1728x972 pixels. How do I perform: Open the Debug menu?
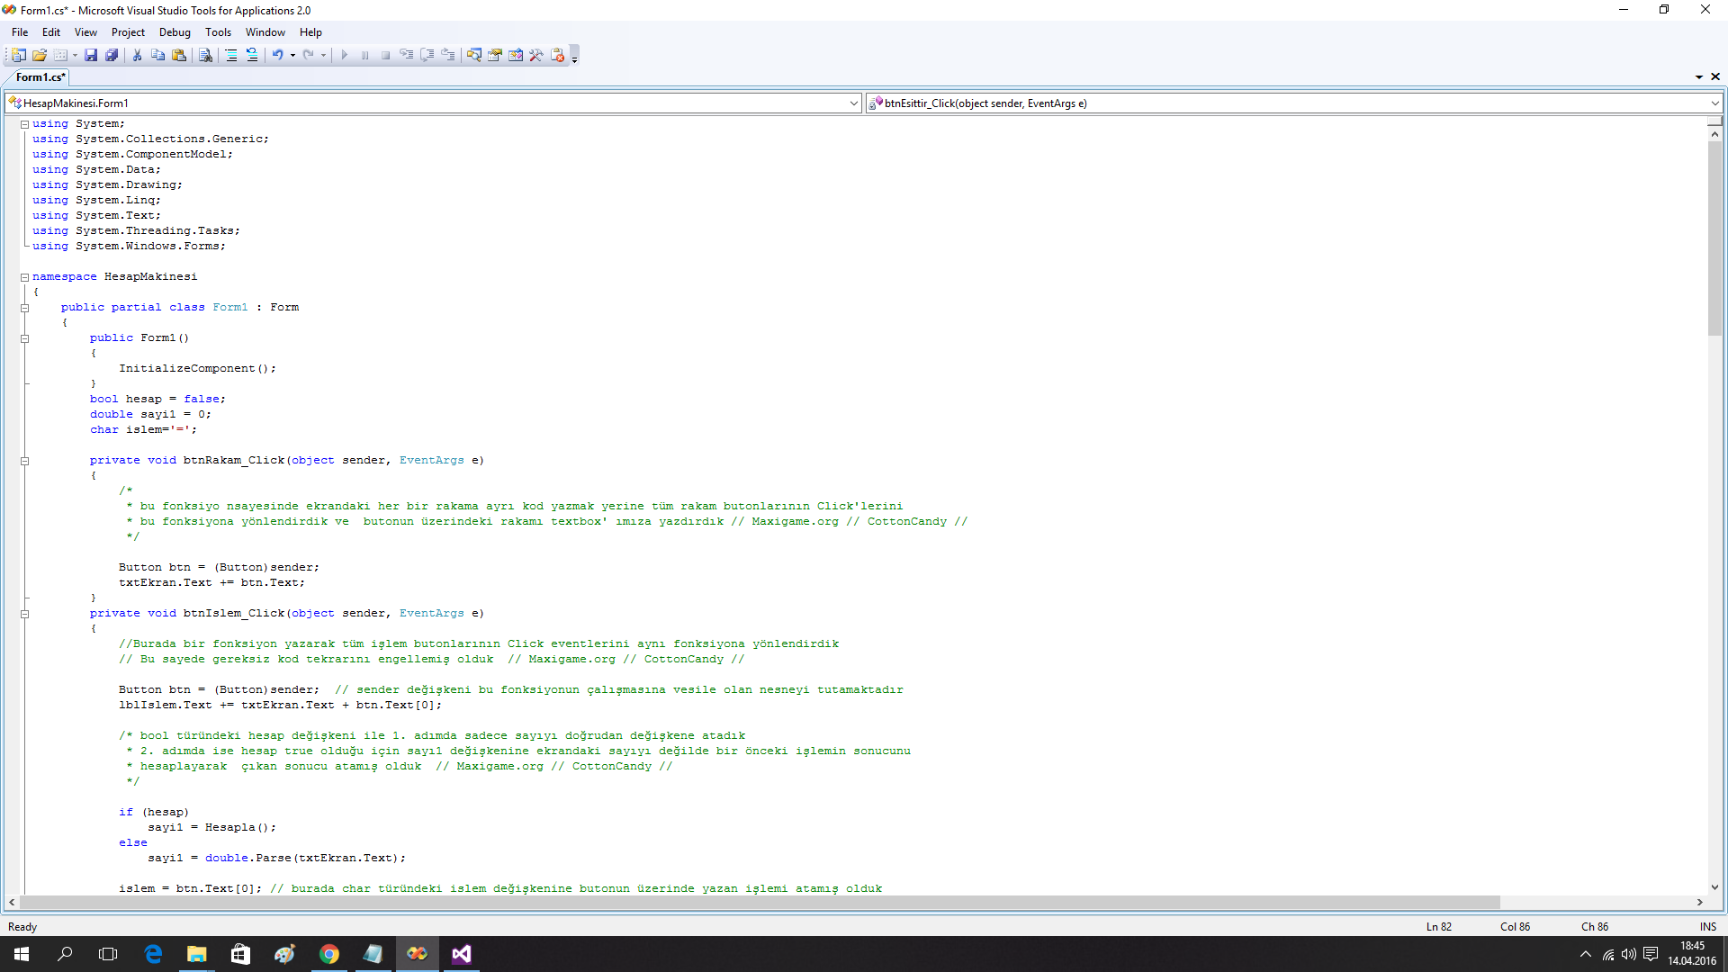[x=175, y=32]
